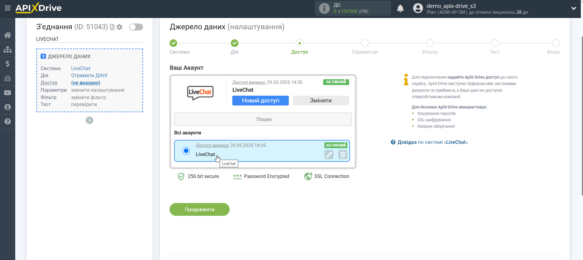Image resolution: width=583 pixels, height=260 pixels.
Task: Click the page vertical scrollbar
Action: point(582,116)
